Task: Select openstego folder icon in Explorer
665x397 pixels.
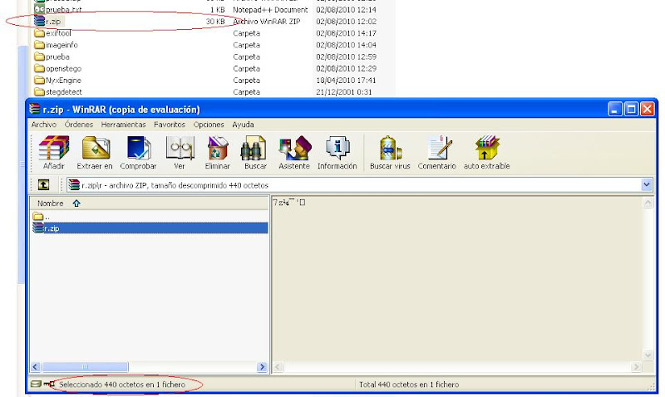Action: 39,68
